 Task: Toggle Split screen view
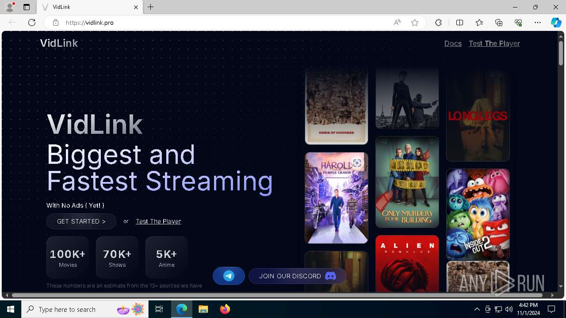pos(459,23)
